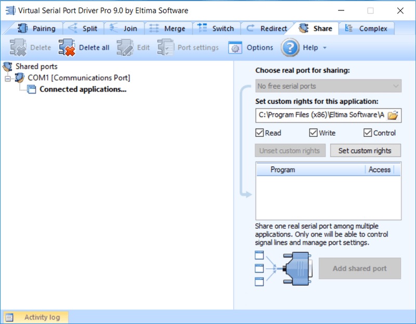Click the Redirect arrow icon

[x=251, y=28]
